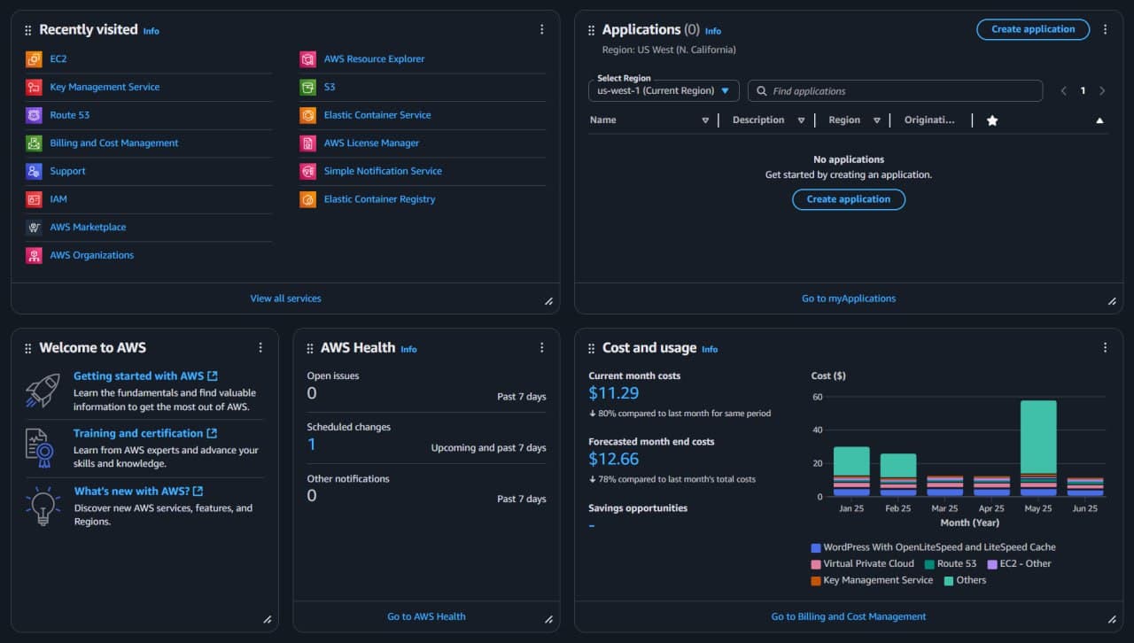Open the Region column filter arrow

[x=876, y=120]
